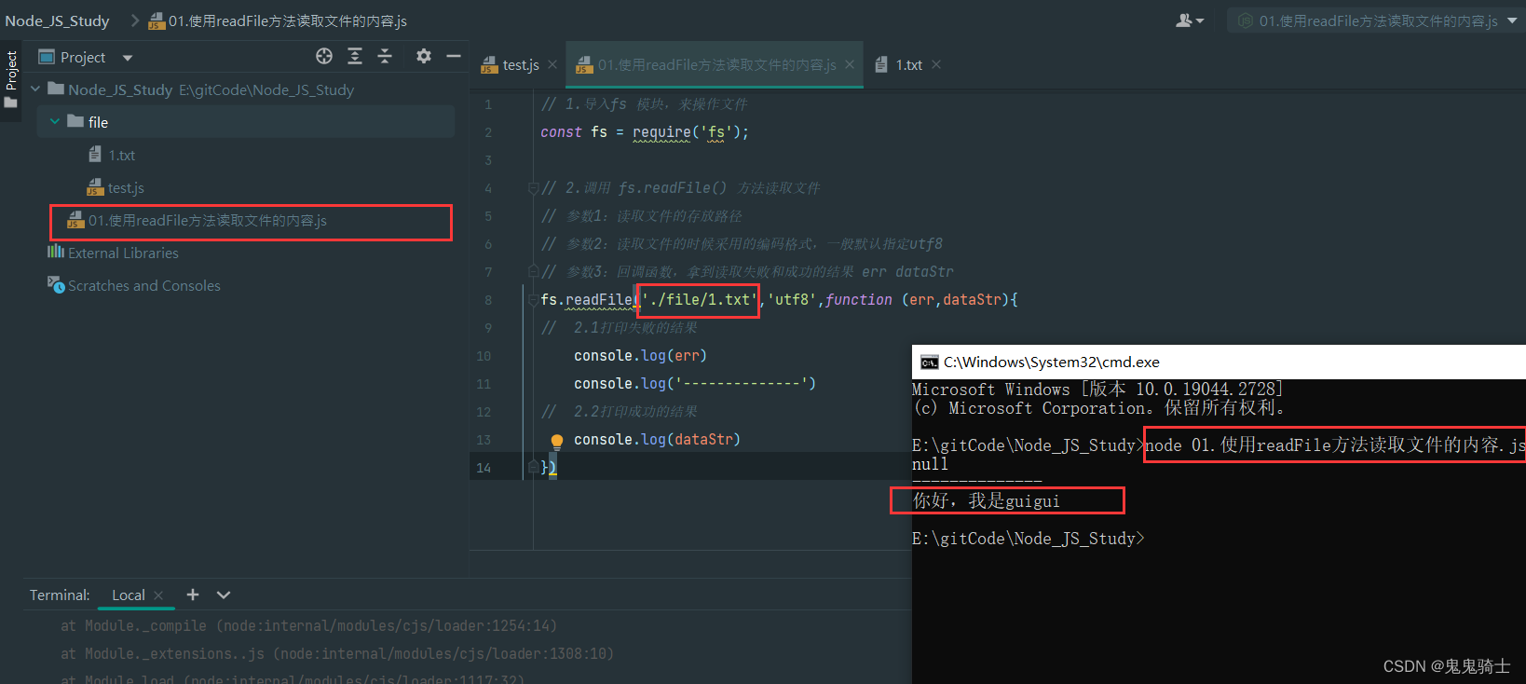This screenshot has width=1526, height=684.
Task: Collapse the file folder node
Action: [55, 122]
